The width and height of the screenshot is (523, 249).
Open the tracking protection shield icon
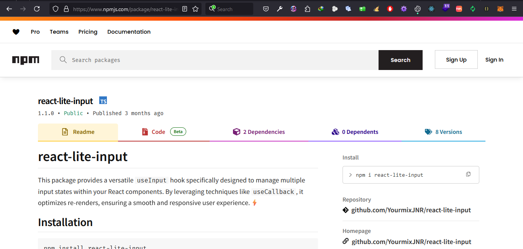coord(56,9)
